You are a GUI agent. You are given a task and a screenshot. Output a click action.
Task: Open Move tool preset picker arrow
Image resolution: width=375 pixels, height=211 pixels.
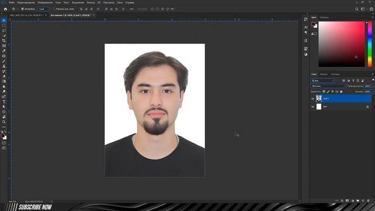tap(17, 9)
